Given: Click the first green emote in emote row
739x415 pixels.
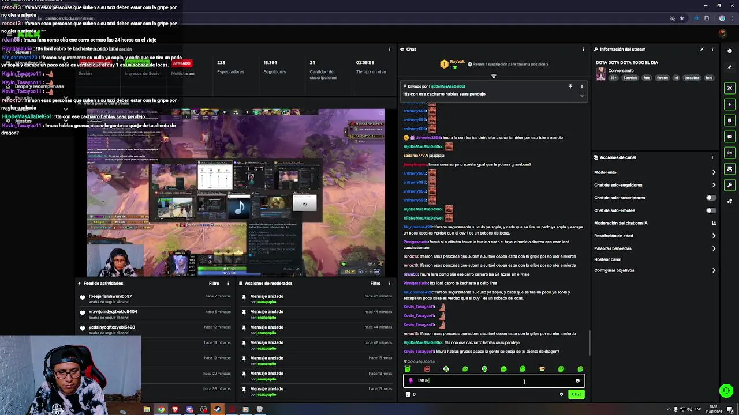Looking at the screenshot, I should point(408,369).
